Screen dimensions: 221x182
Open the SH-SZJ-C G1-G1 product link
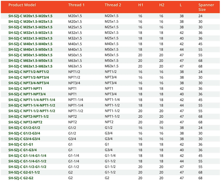21,144
